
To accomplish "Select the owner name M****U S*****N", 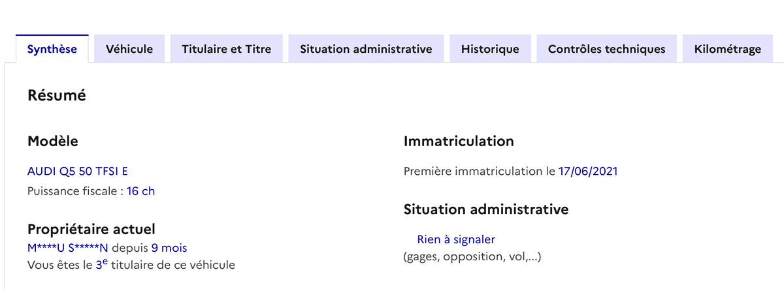I will pos(68,248).
